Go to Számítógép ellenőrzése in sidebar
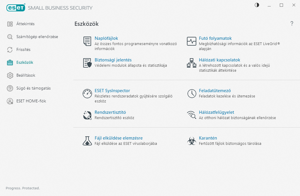The image size is (300, 196). (37, 37)
